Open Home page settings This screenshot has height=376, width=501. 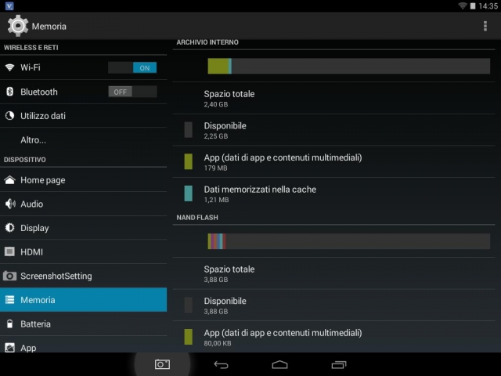pos(84,180)
